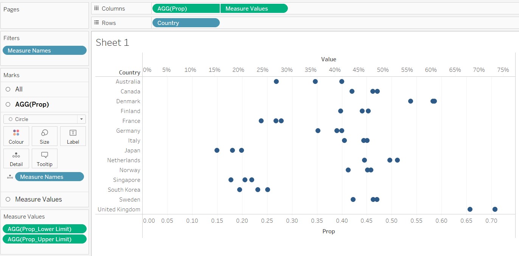
Task: Select the All radio button in Marks
Action: click(x=7, y=89)
